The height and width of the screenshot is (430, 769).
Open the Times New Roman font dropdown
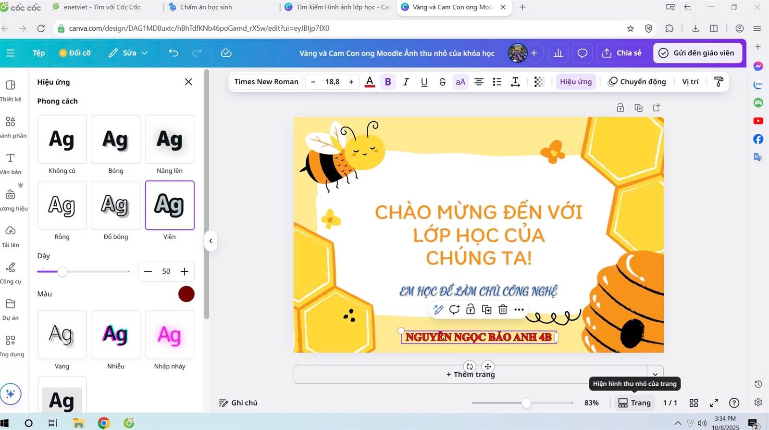point(266,82)
